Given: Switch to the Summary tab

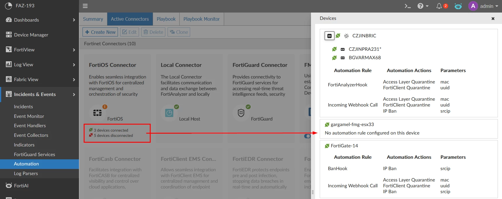Looking at the screenshot, I should click(x=93, y=19).
